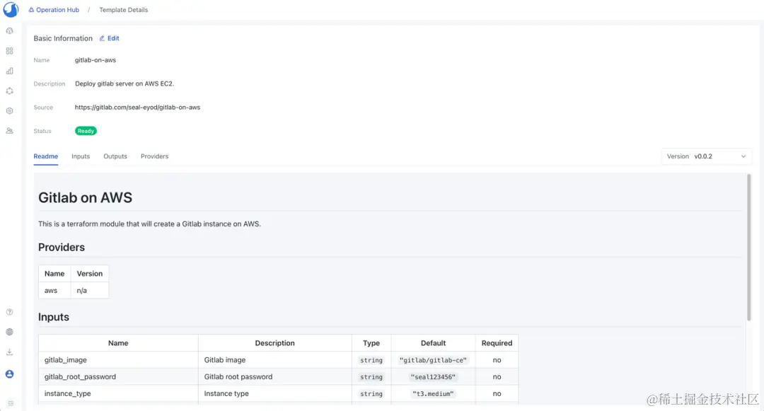Toggle the sidebar collapse menu icon

coord(10,403)
